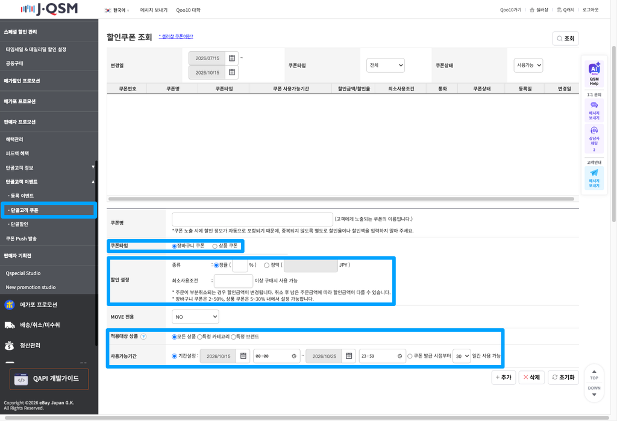Click the 조회 search button
The width and height of the screenshot is (617, 421).
click(x=565, y=38)
